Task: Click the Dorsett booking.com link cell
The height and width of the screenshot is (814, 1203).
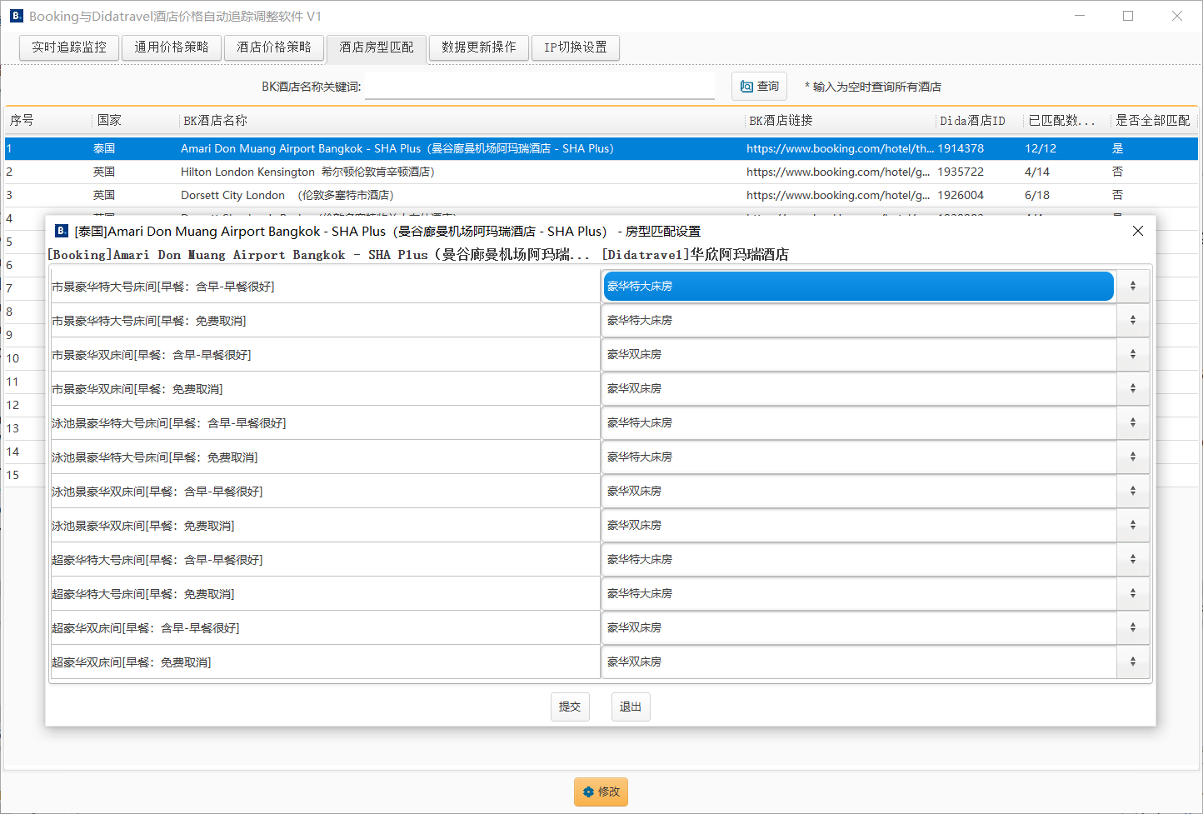Action: [838, 195]
